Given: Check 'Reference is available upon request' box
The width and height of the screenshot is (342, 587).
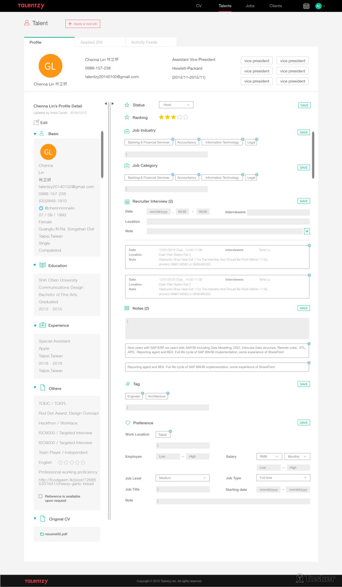Looking at the screenshot, I should [x=41, y=496].
